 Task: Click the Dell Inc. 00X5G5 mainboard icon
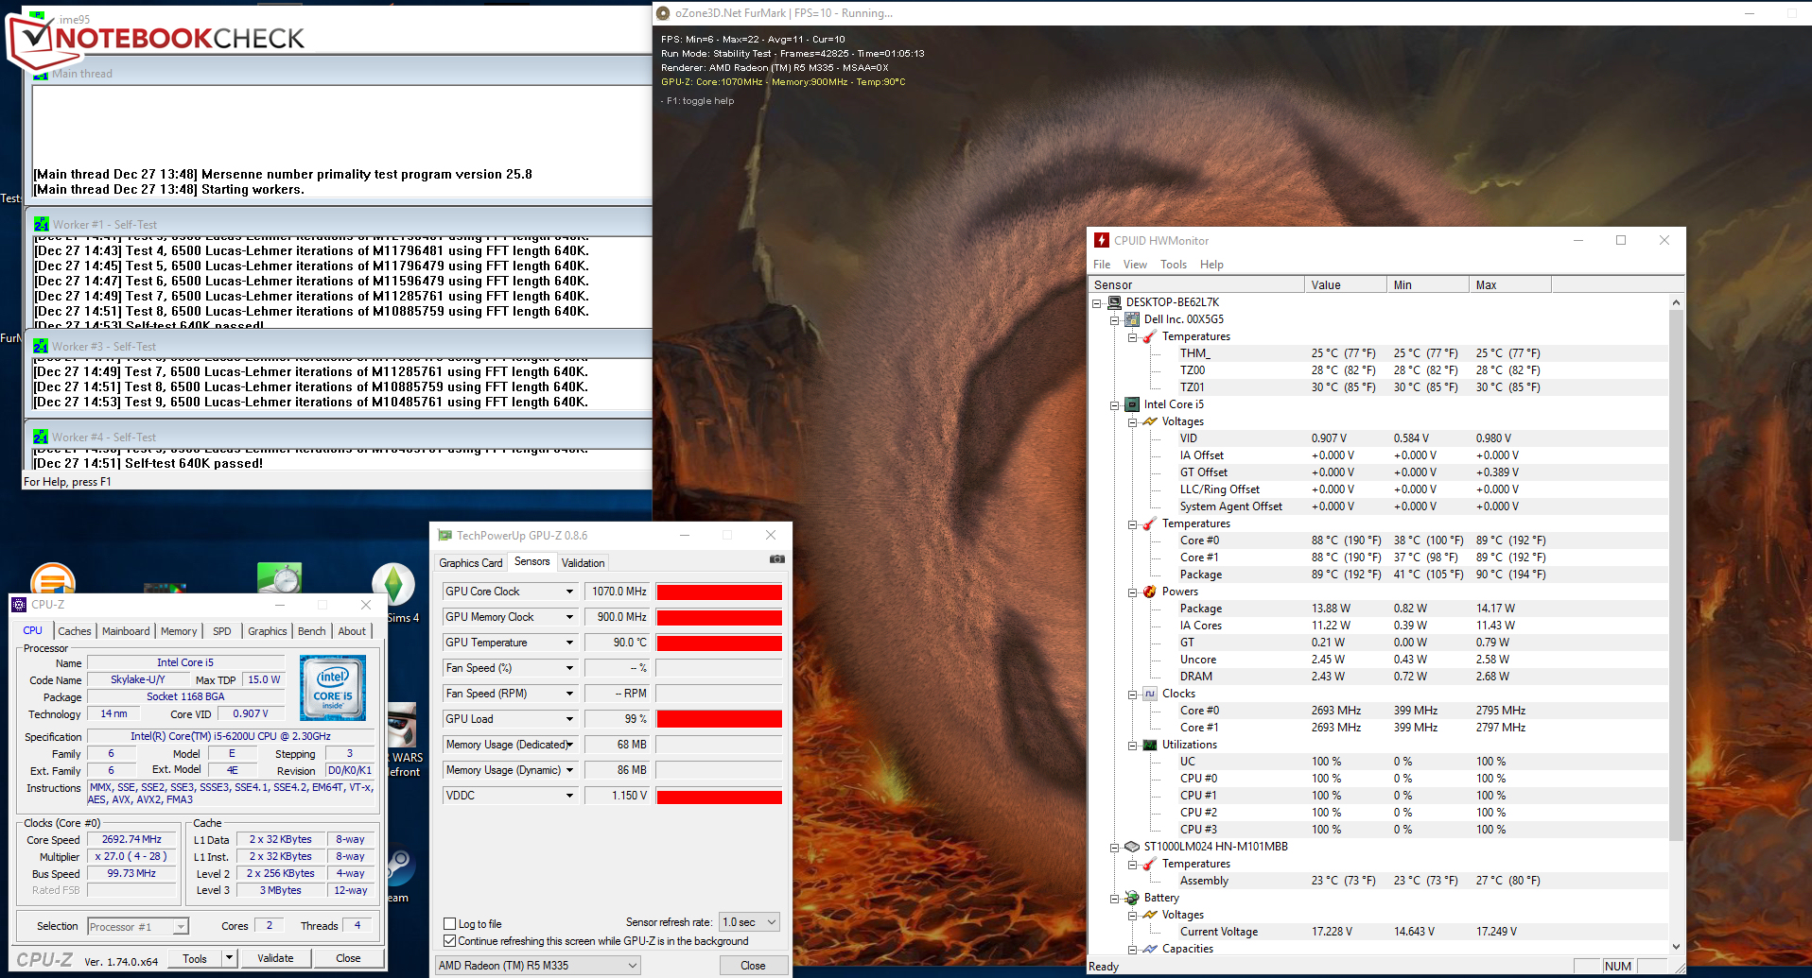click(1132, 319)
